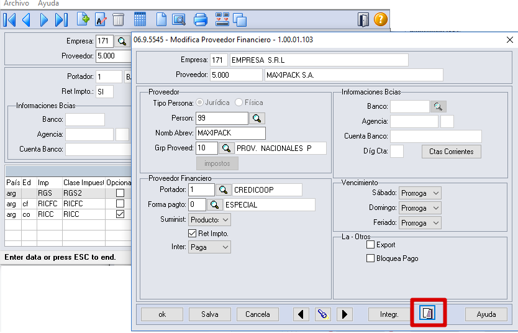Go to next record in toolbar
518x333 pixels.
[x=43, y=20]
